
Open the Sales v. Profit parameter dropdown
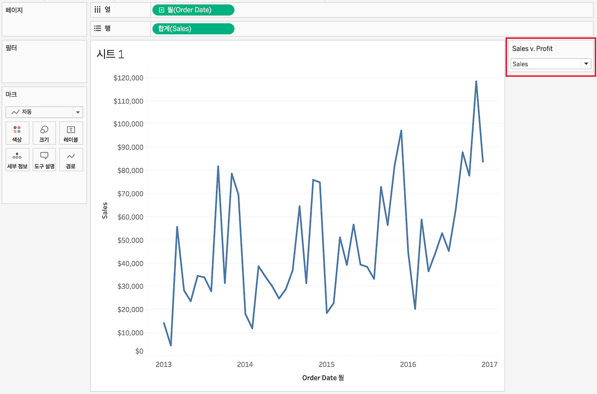551,64
